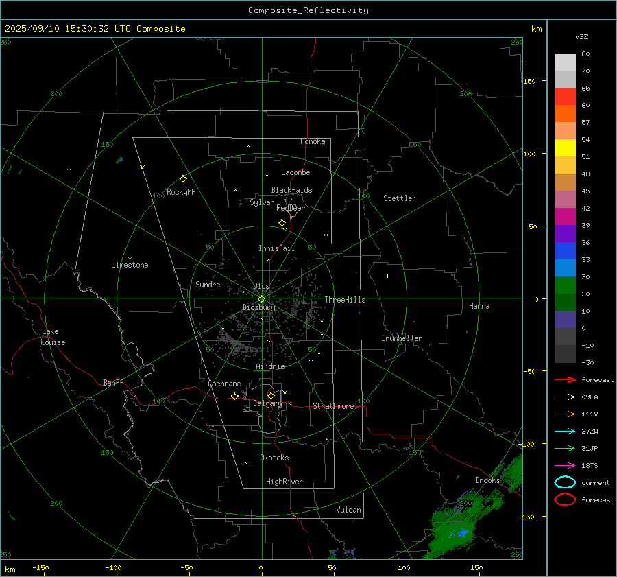Click the -150 x-axis tick label
The height and width of the screenshot is (577, 617).
pyautogui.click(x=40, y=567)
